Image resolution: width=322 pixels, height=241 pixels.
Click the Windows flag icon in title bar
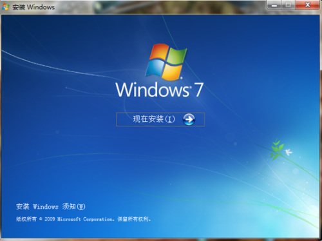tap(6, 7)
